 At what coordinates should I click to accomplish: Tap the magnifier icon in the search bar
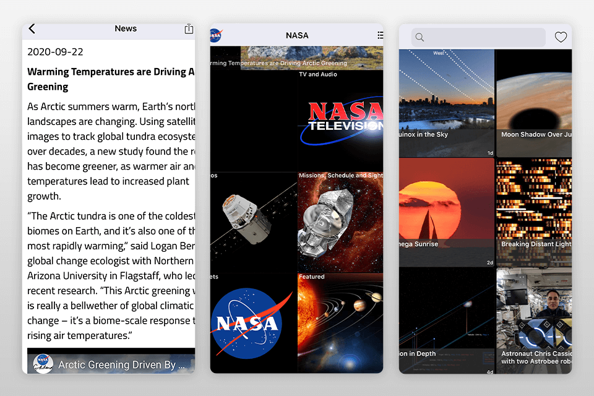pyautogui.click(x=420, y=37)
